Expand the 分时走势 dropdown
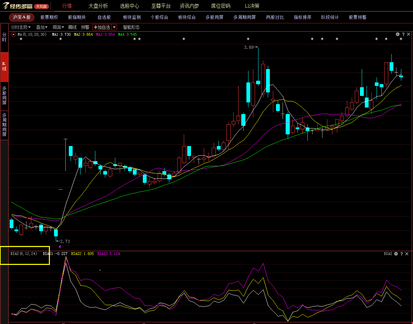 (x=21, y=27)
